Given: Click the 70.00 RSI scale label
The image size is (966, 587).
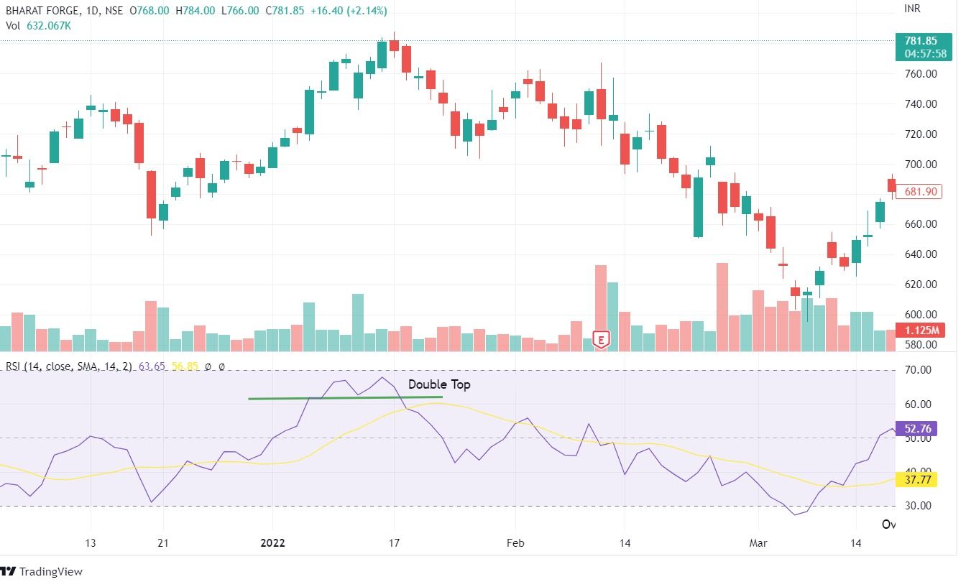Looking at the screenshot, I should 917,370.
